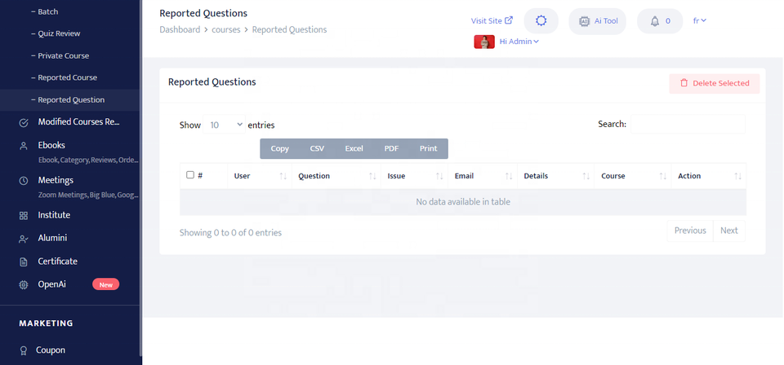Click the Ebooks sidebar icon
784x365 pixels.
[x=24, y=145]
